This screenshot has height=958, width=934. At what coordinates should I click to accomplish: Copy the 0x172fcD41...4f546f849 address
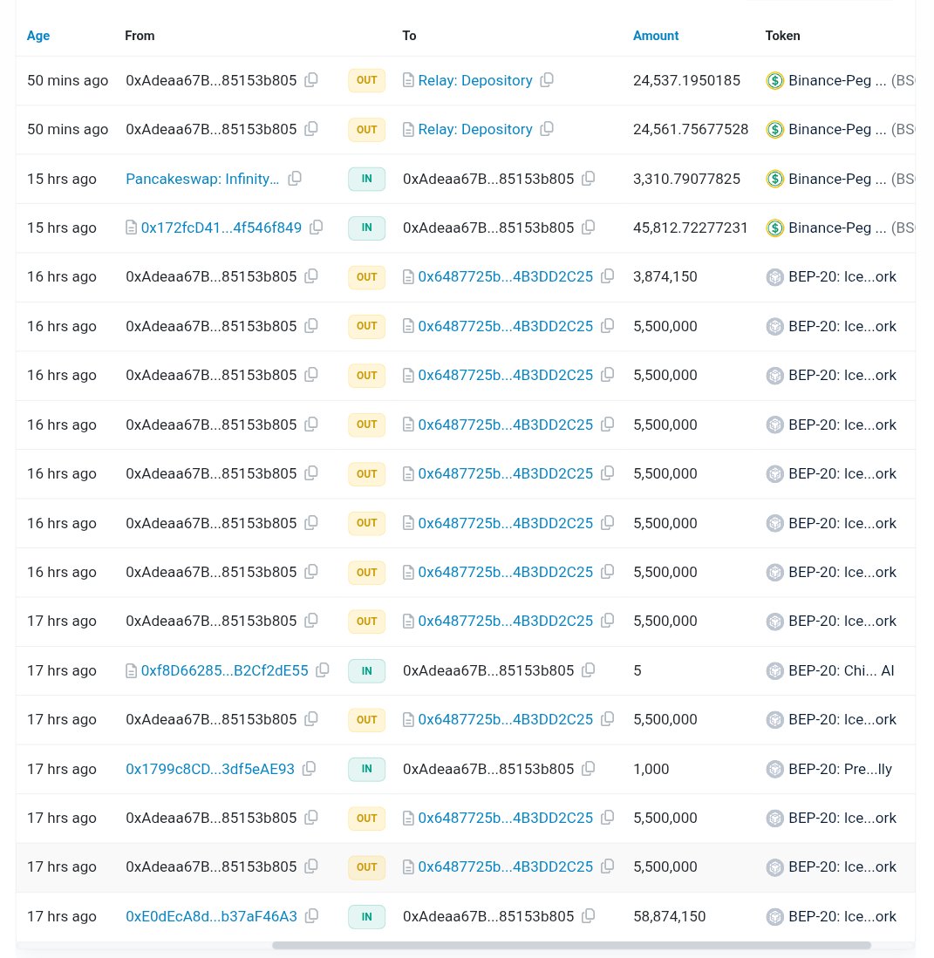[x=316, y=228]
